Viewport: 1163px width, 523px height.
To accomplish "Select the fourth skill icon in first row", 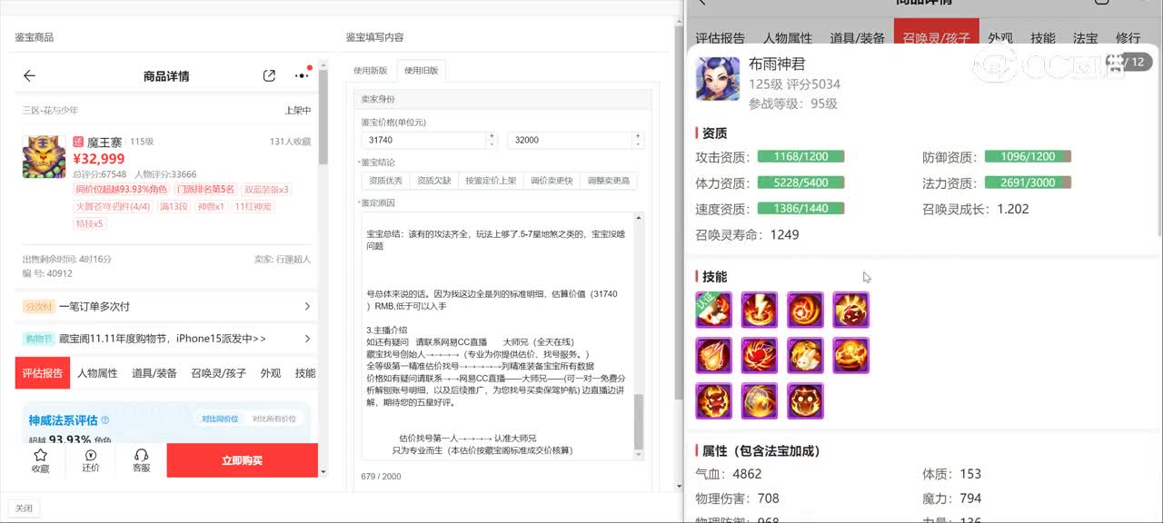I will point(850,310).
